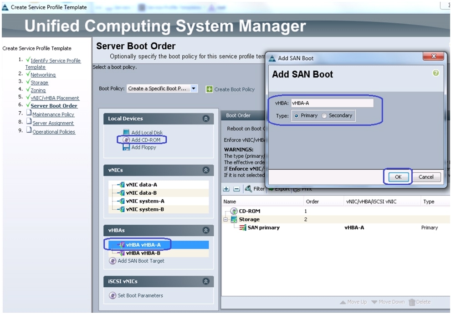Open help in Add SAN Boot dialog
Image resolution: width=451 pixels, height=326 pixels.
pos(436,73)
